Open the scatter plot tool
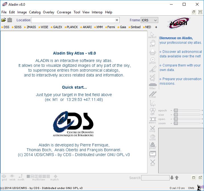Image resolution: width=204 pixels, height=191 pixels. point(153,103)
